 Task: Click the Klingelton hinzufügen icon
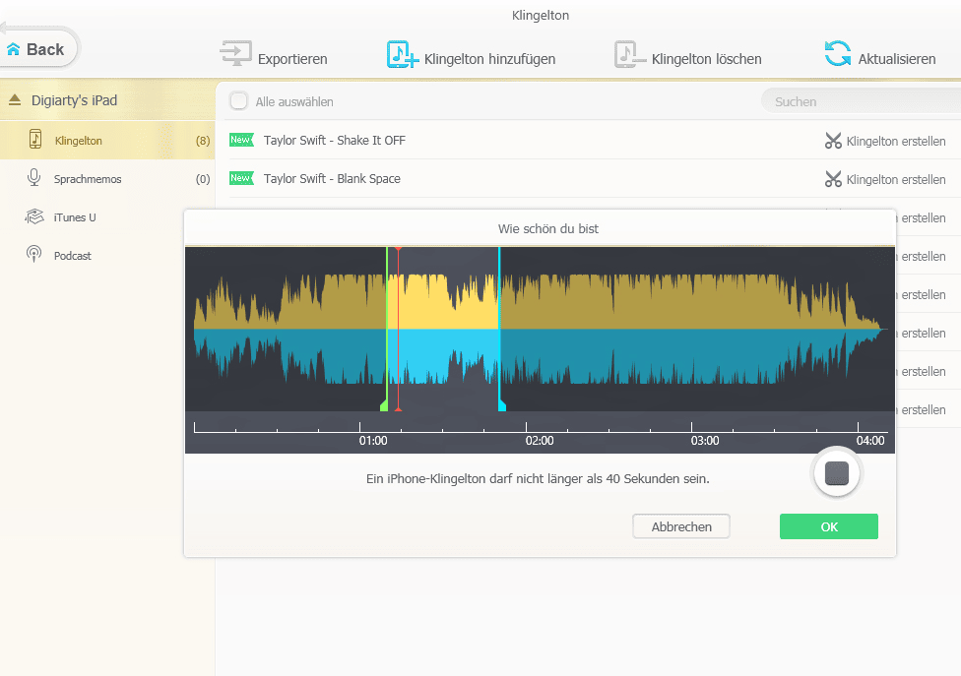pos(403,55)
